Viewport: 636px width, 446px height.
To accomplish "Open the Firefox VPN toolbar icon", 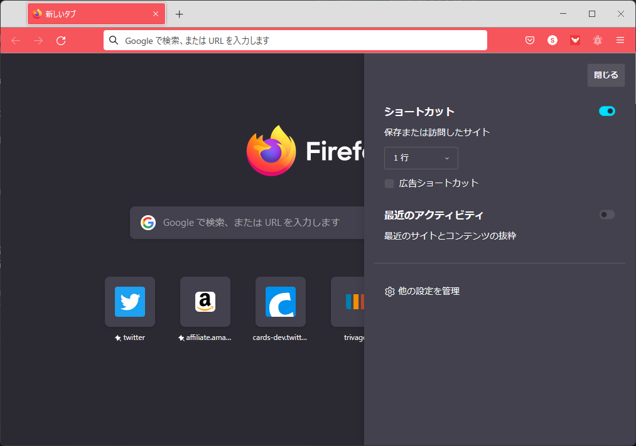I will pos(575,40).
